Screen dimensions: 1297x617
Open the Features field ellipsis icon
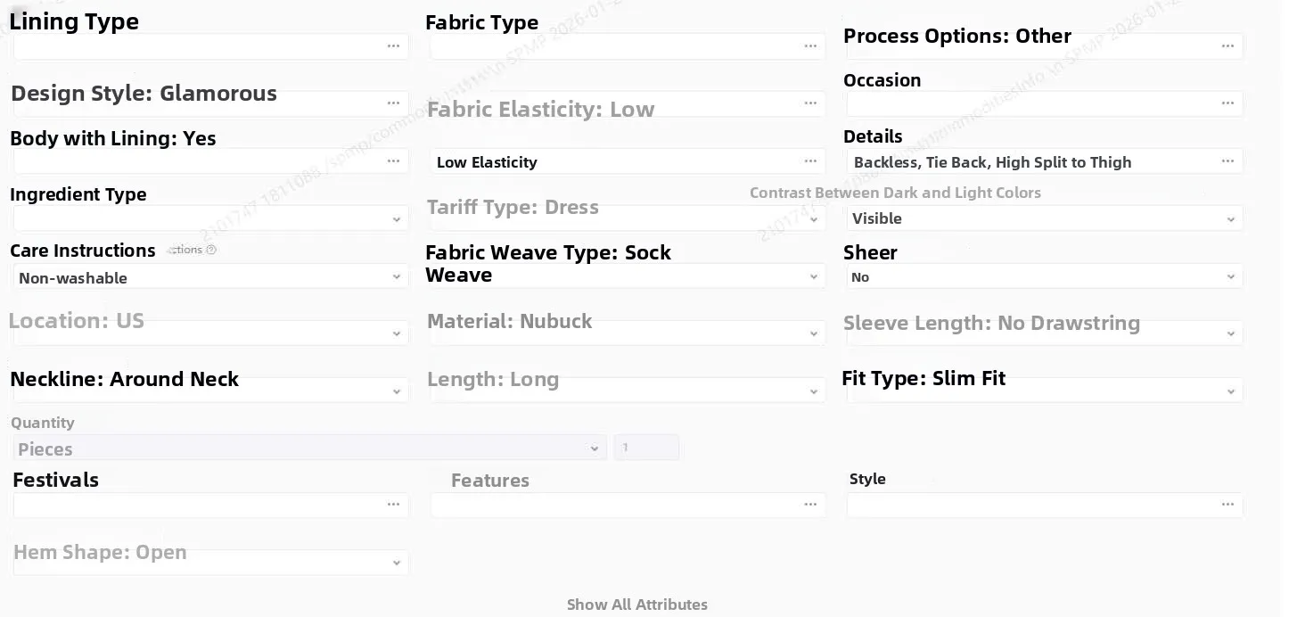coord(810,505)
